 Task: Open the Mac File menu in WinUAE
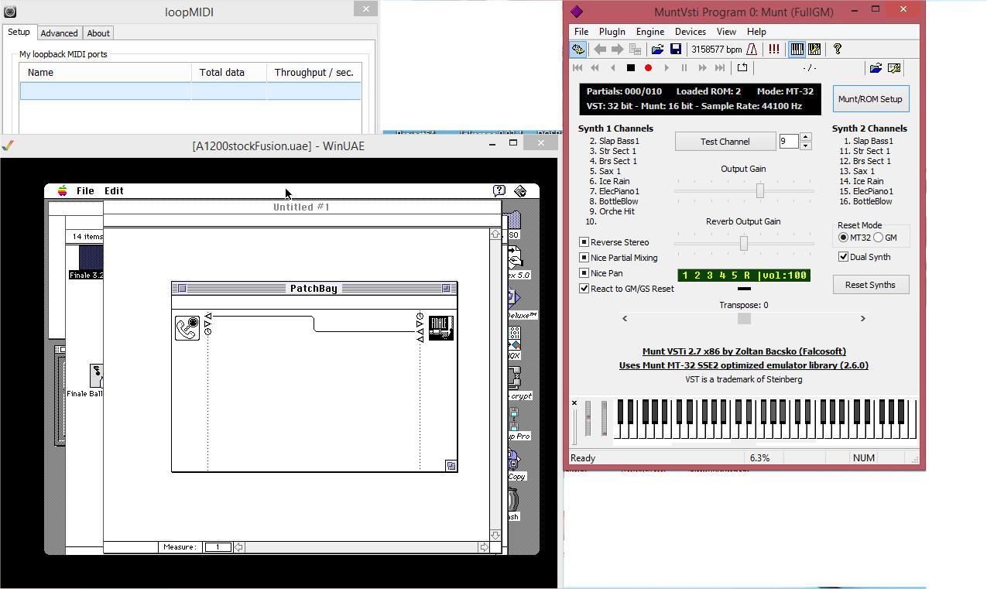coord(85,190)
